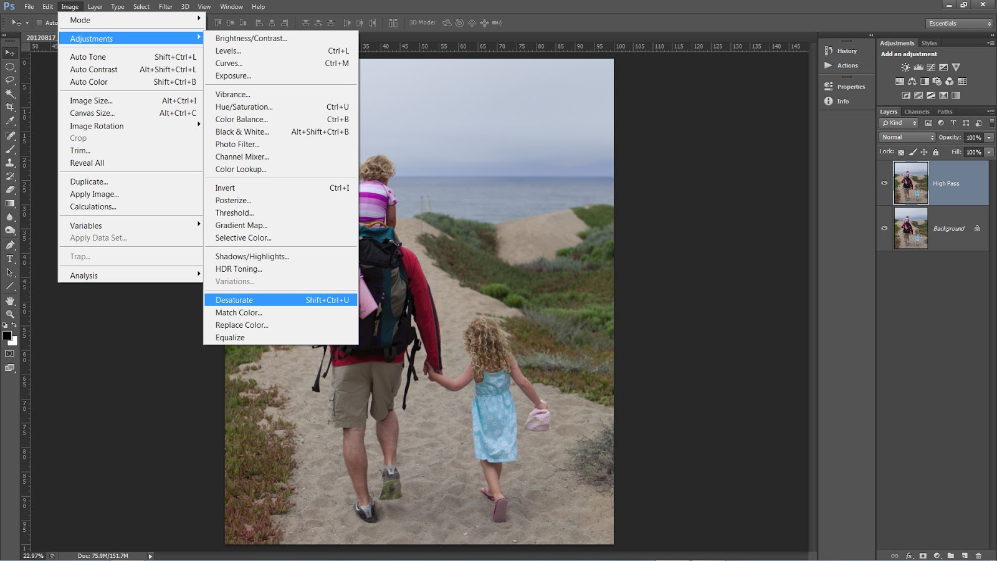Switch to the Styles tab

click(x=929, y=43)
